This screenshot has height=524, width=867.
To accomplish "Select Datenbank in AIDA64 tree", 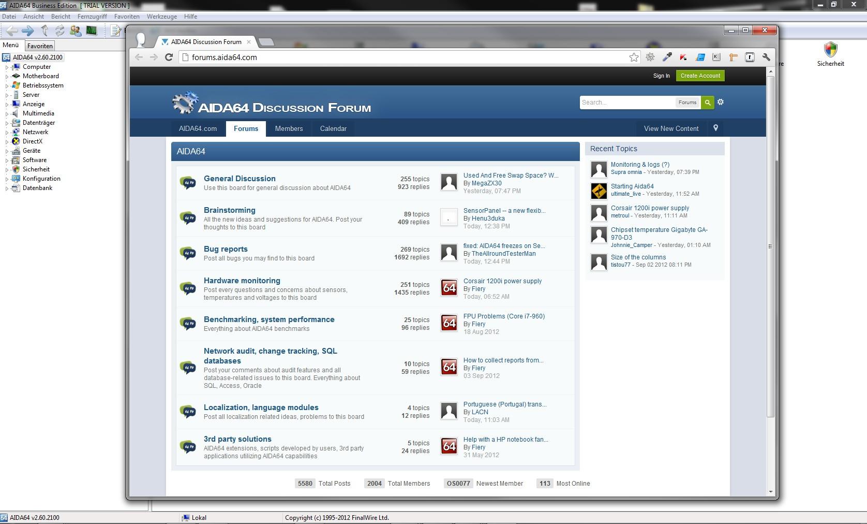I will (37, 188).
